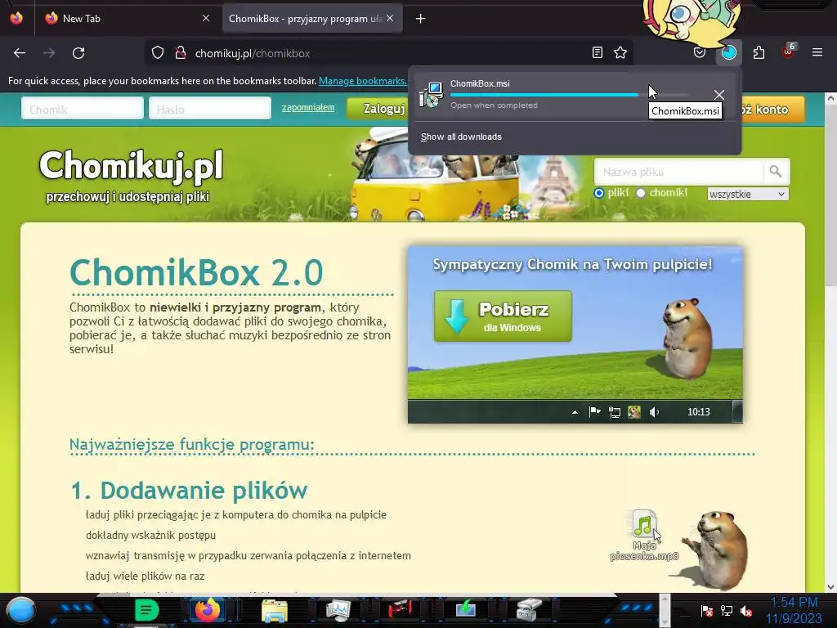Reload the current page

78,53
